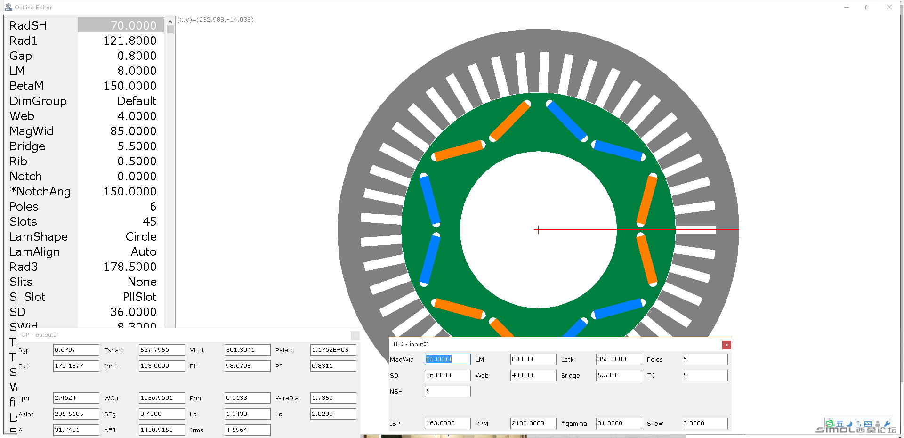The width and height of the screenshot is (904, 438).
Task: Click the Bgp output field
Action: click(76, 350)
